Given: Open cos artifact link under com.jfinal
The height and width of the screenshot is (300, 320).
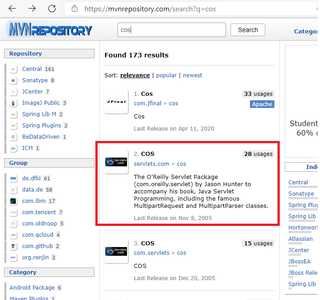Looking at the screenshot, I should tap(174, 103).
